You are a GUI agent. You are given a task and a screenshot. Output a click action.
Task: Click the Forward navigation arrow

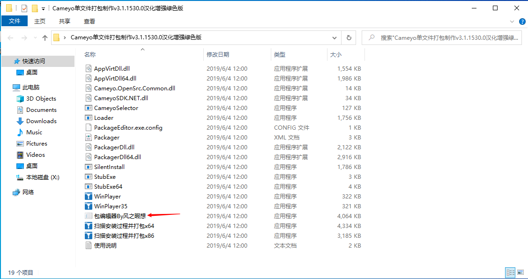point(24,38)
